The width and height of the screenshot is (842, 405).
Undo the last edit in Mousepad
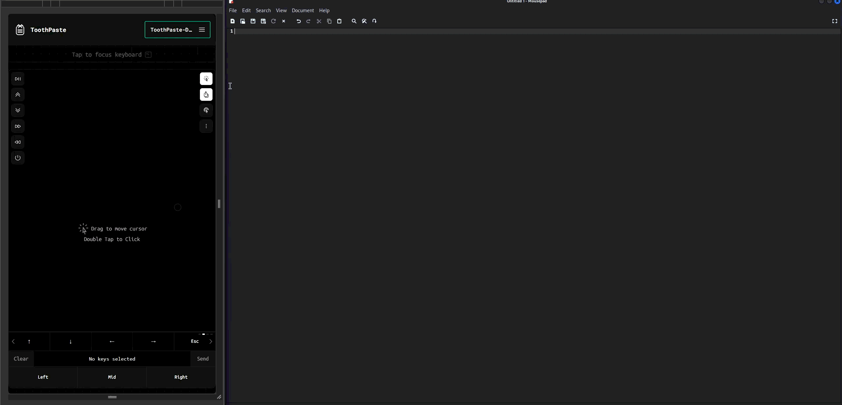(x=298, y=21)
